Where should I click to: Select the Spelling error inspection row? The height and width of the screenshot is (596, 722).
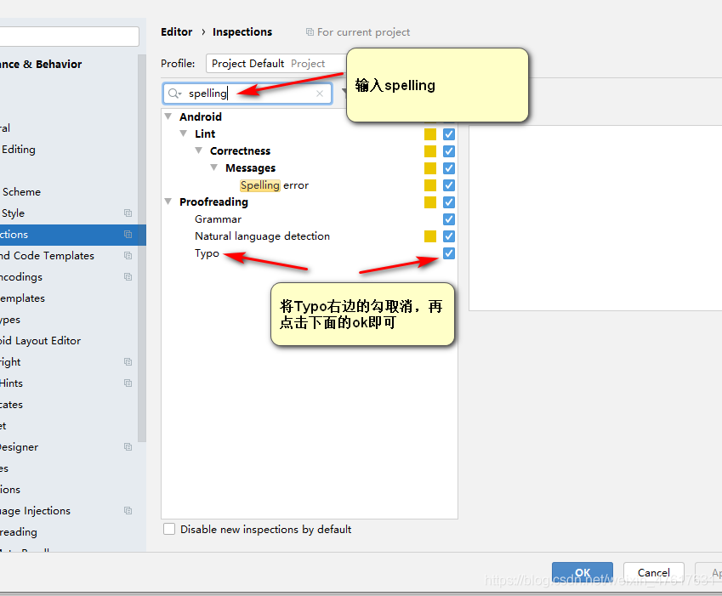[309, 185]
